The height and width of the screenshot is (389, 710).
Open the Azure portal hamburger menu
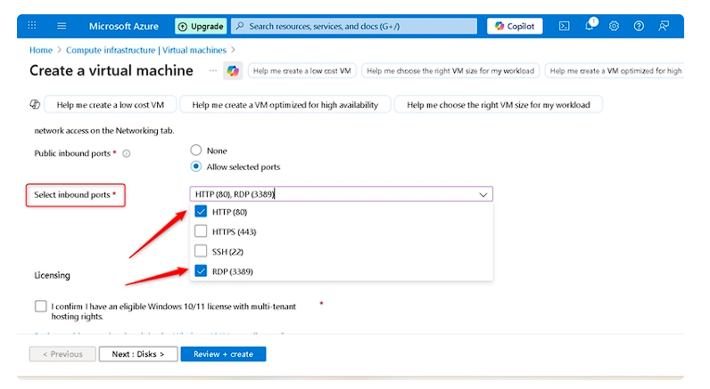(62, 26)
